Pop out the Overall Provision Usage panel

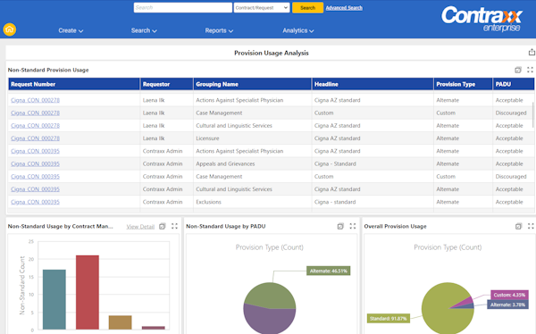pos(518,226)
